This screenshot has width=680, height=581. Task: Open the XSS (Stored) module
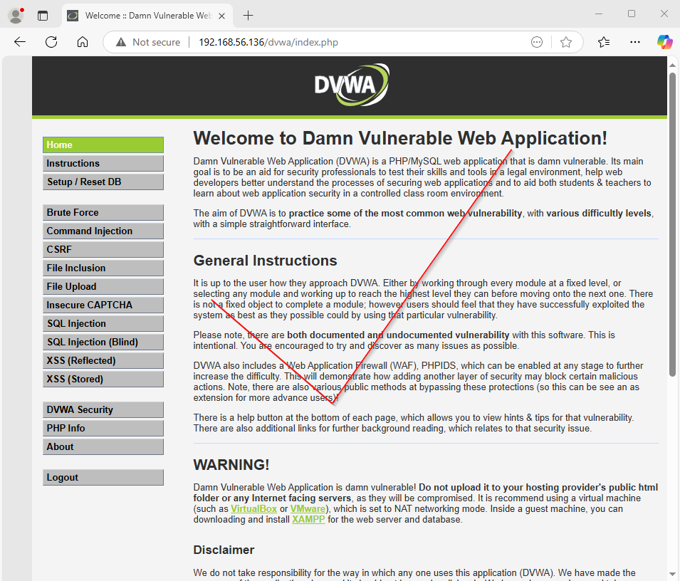coord(103,380)
